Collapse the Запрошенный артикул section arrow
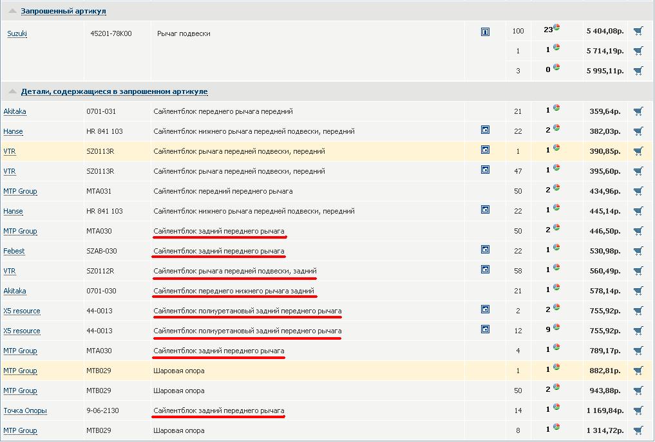 (12, 12)
